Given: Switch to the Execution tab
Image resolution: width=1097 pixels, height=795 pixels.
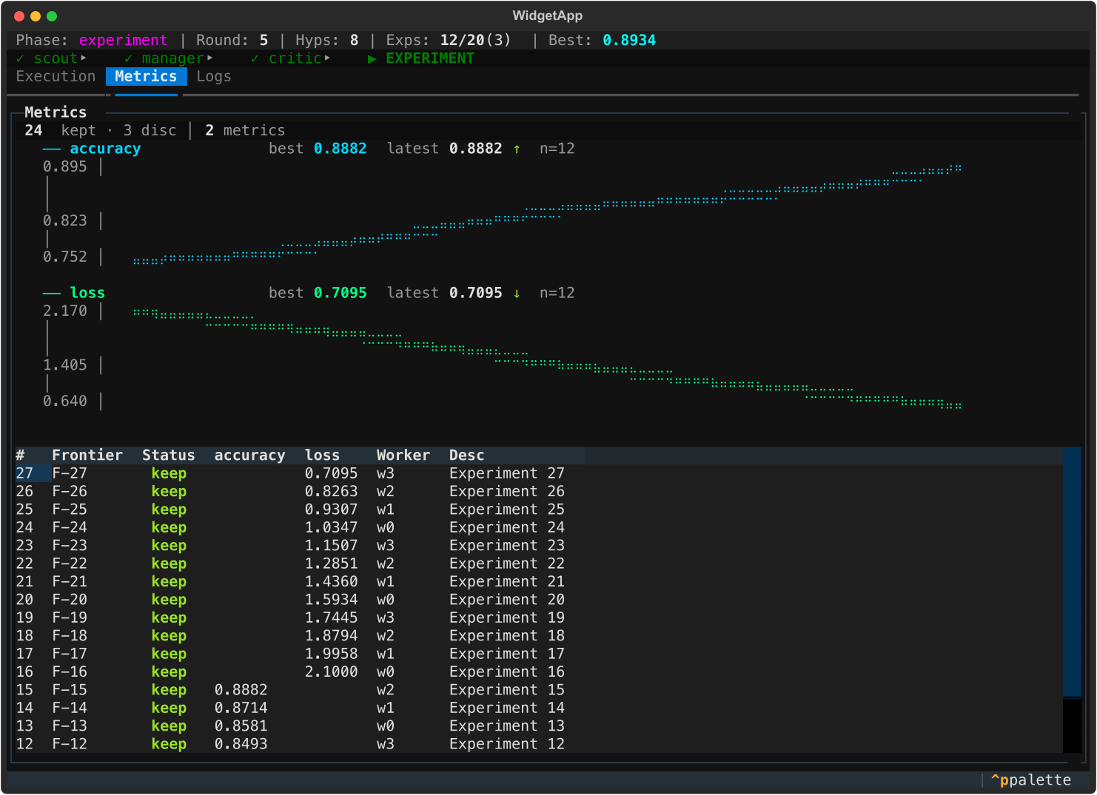Looking at the screenshot, I should click(56, 76).
